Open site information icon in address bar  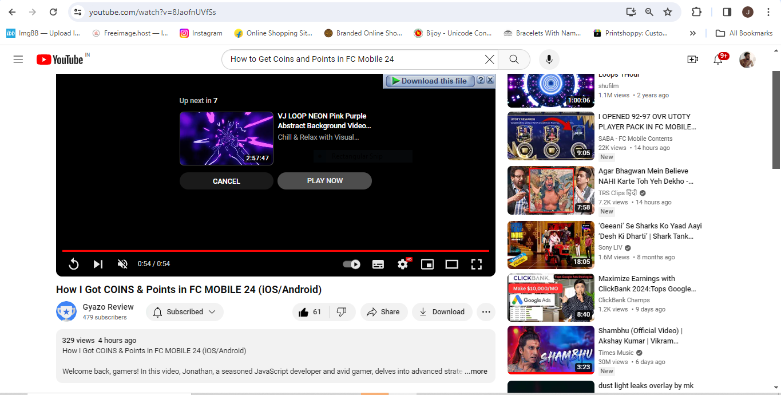78,11
